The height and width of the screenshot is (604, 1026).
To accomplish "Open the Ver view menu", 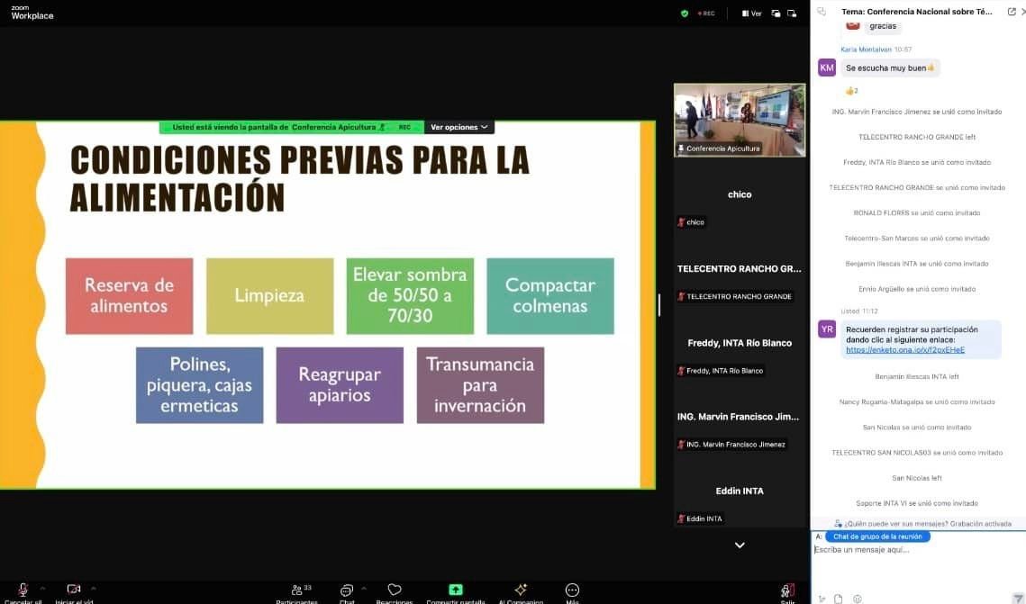I will (x=751, y=14).
